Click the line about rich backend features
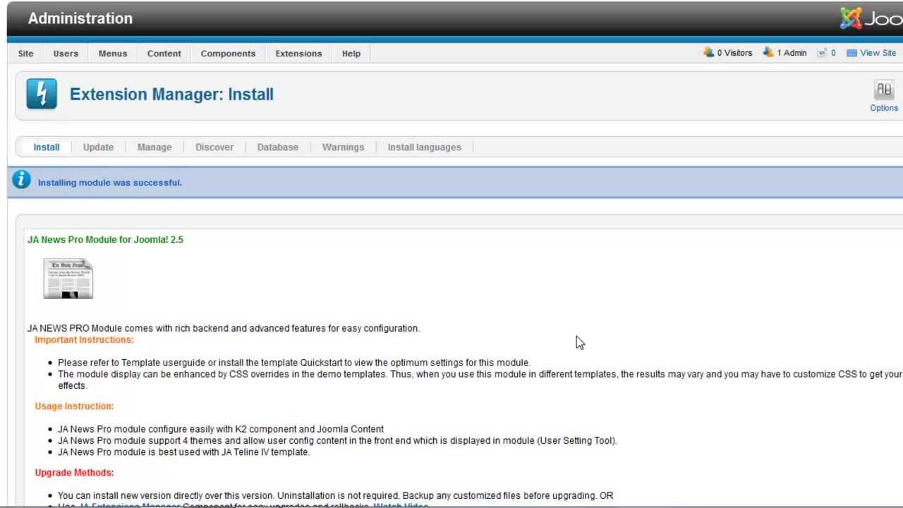This screenshot has height=508, width=903. point(224,328)
